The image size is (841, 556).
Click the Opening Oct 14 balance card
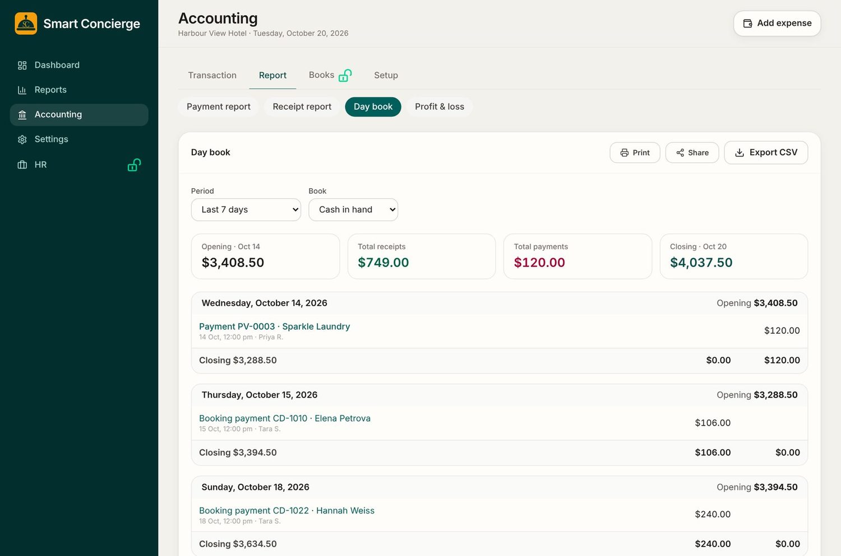pos(266,256)
